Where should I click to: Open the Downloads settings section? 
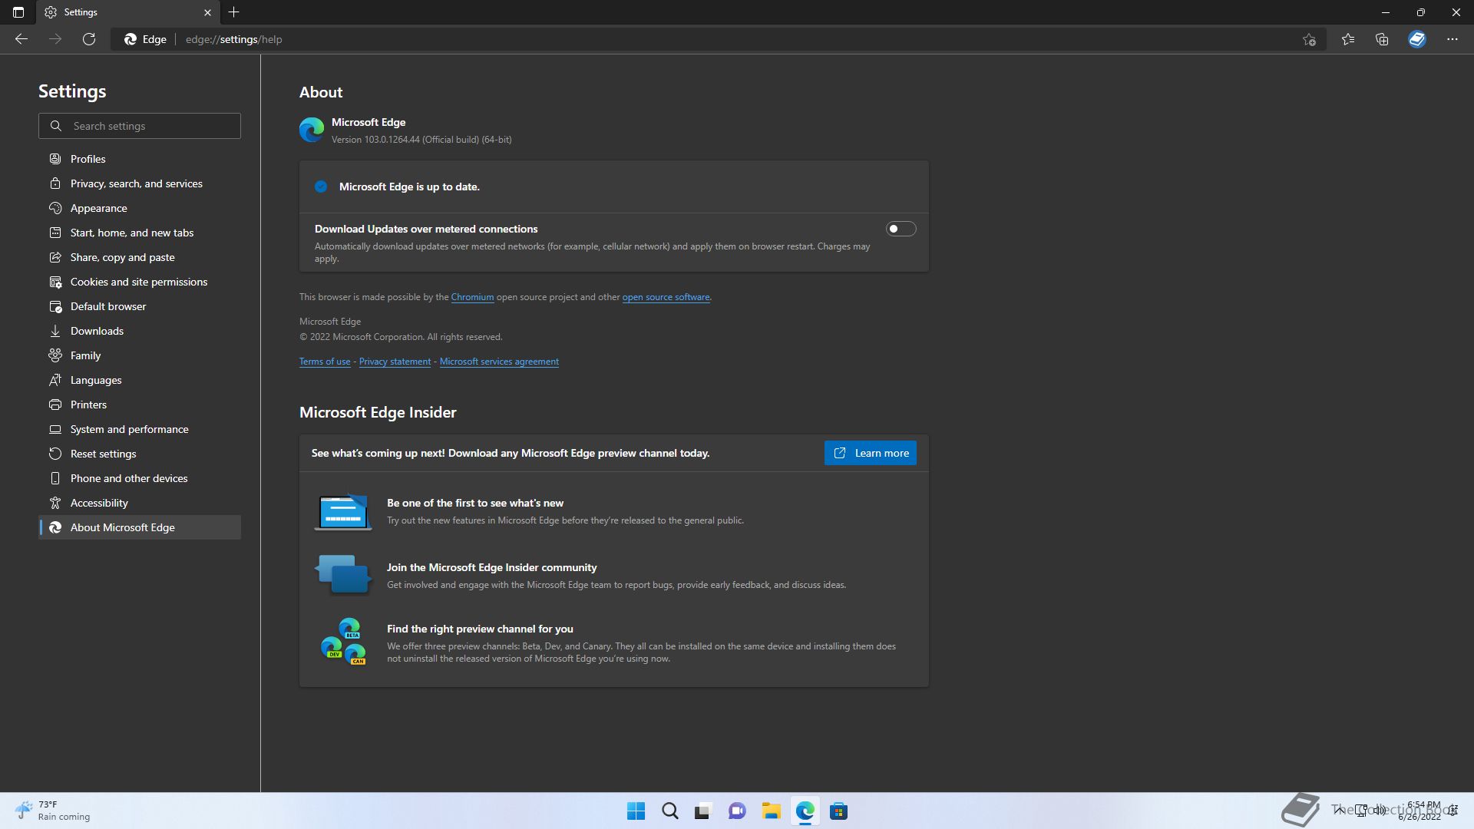coord(140,331)
